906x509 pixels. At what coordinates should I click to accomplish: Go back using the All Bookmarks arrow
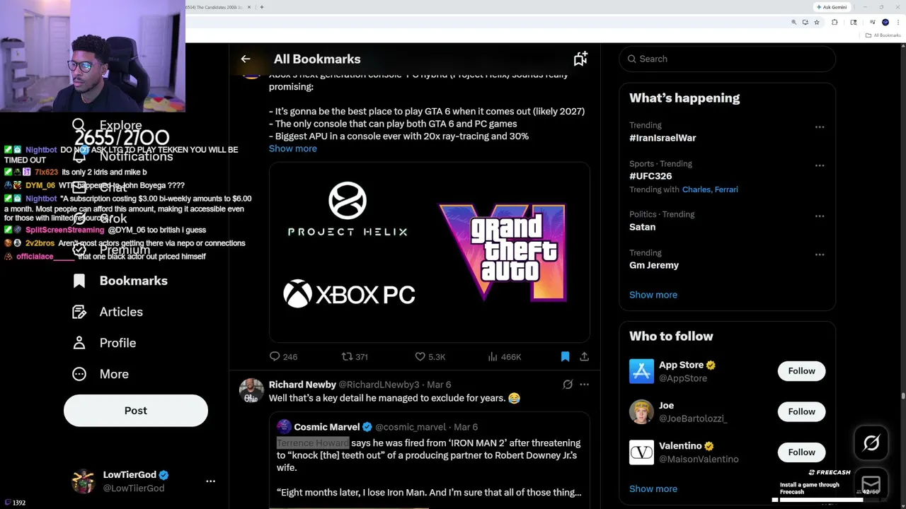click(246, 59)
